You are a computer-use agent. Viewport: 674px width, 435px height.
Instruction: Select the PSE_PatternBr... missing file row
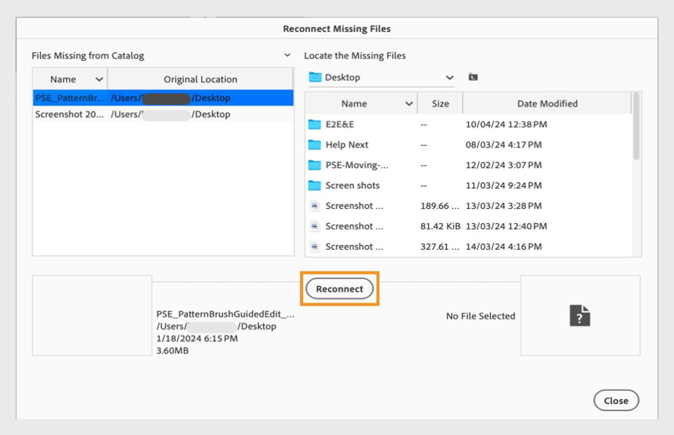pos(163,98)
